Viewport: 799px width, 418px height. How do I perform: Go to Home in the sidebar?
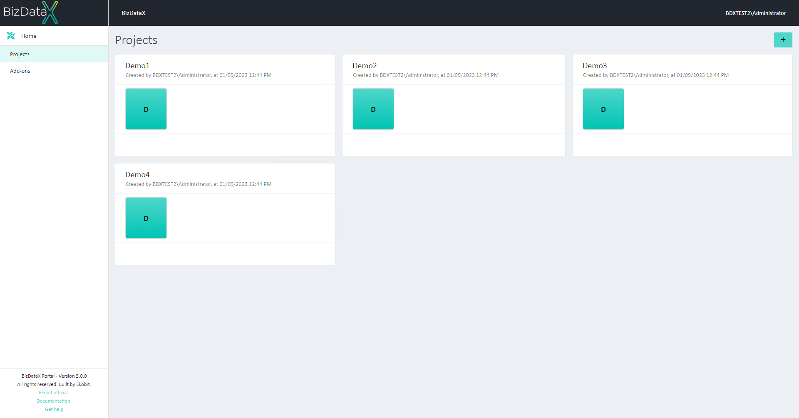(x=29, y=36)
